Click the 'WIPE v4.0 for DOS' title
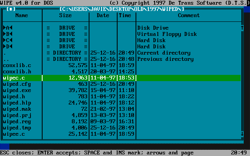 pyautogui.click(x=27, y=3)
